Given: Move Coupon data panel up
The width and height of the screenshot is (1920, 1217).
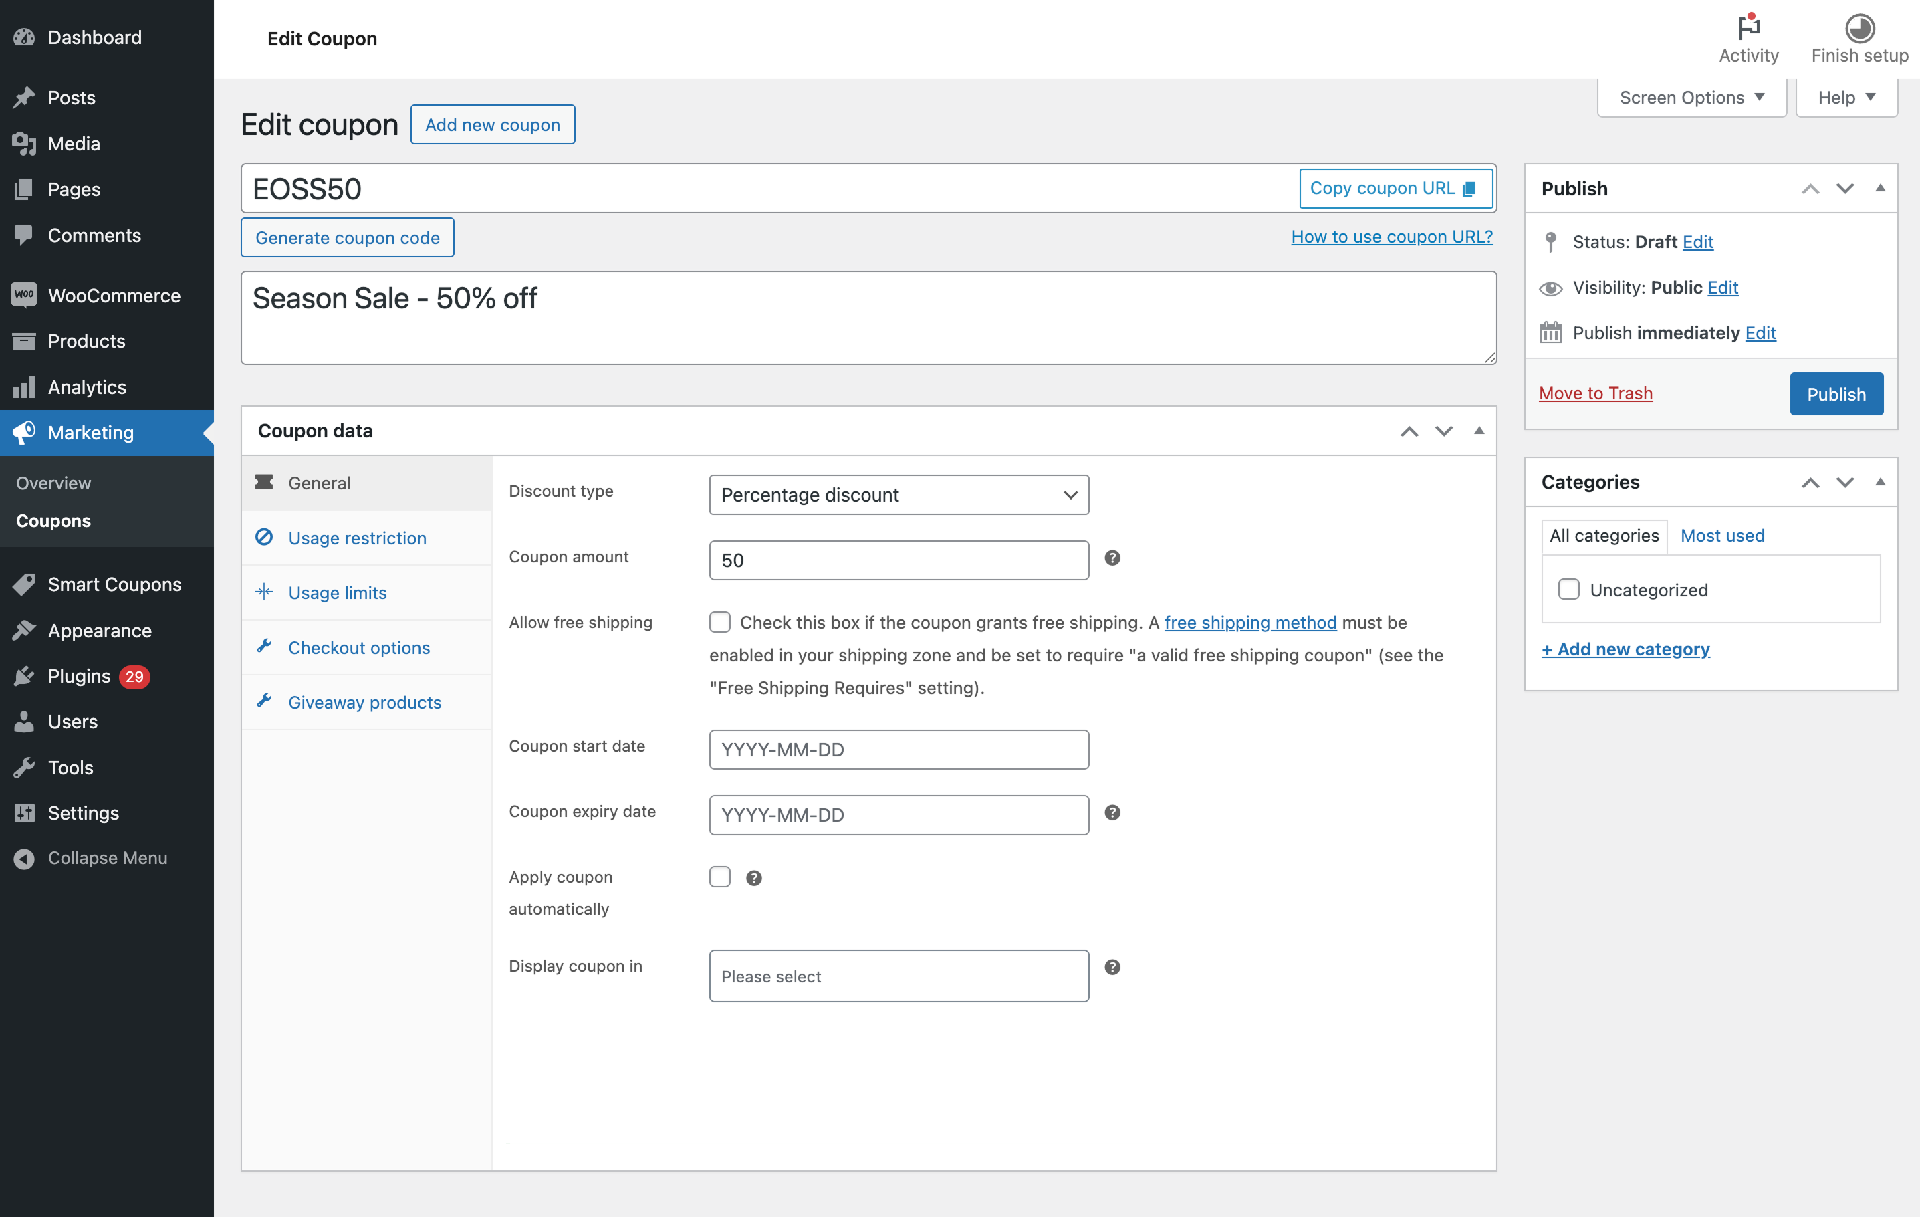Looking at the screenshot, I should click(x=1409, y=431).
